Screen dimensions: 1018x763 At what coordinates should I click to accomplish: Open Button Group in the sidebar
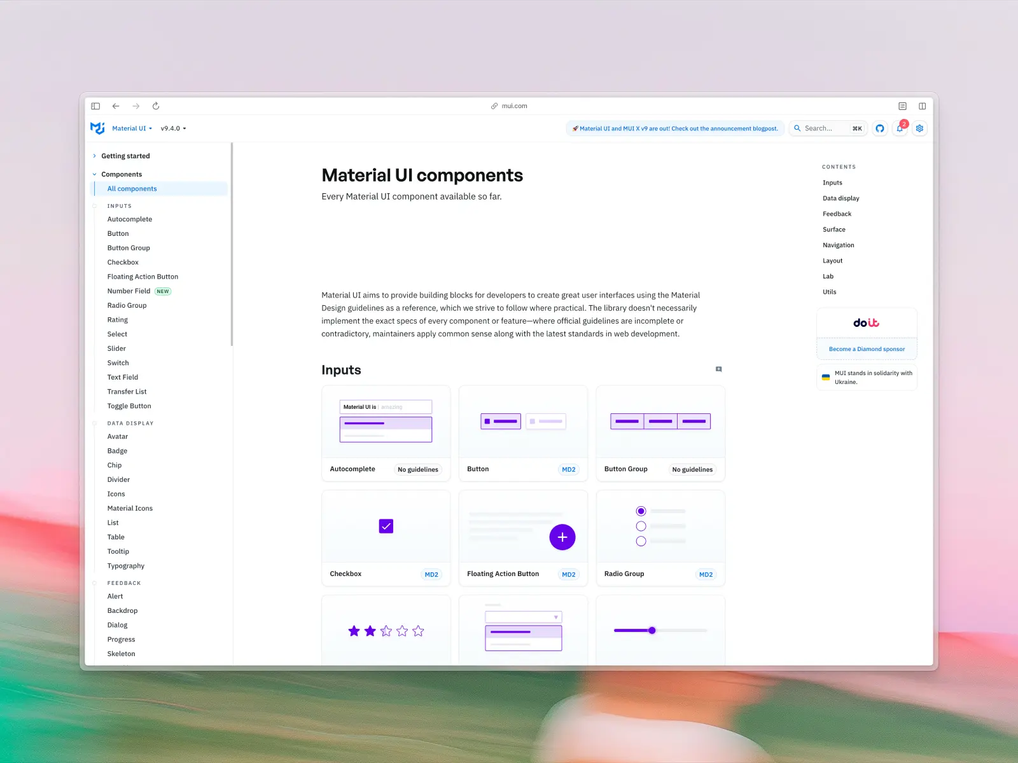[x=129, y=248]
